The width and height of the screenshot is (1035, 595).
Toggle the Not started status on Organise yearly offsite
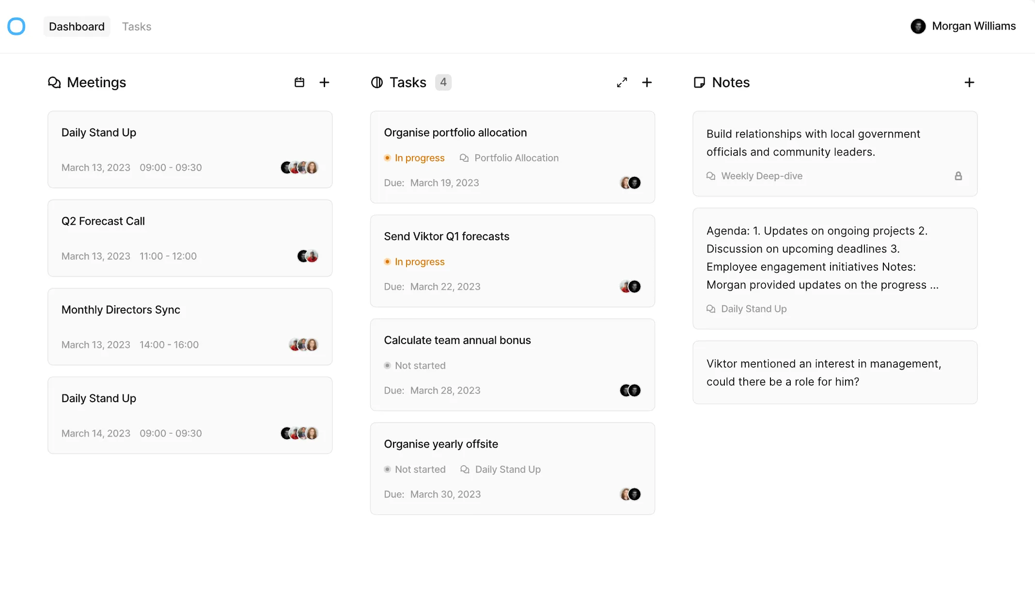(x=415, y=469)
